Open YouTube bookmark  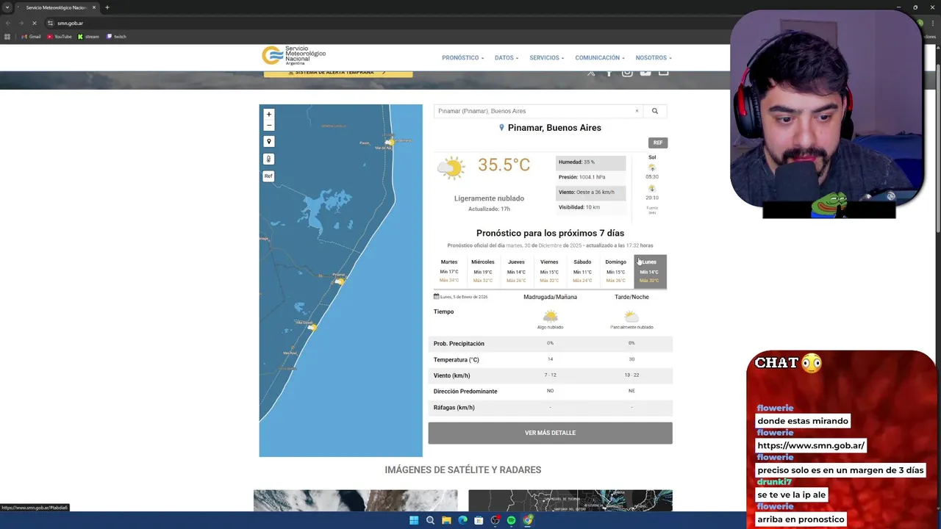[x=60, y=37]
